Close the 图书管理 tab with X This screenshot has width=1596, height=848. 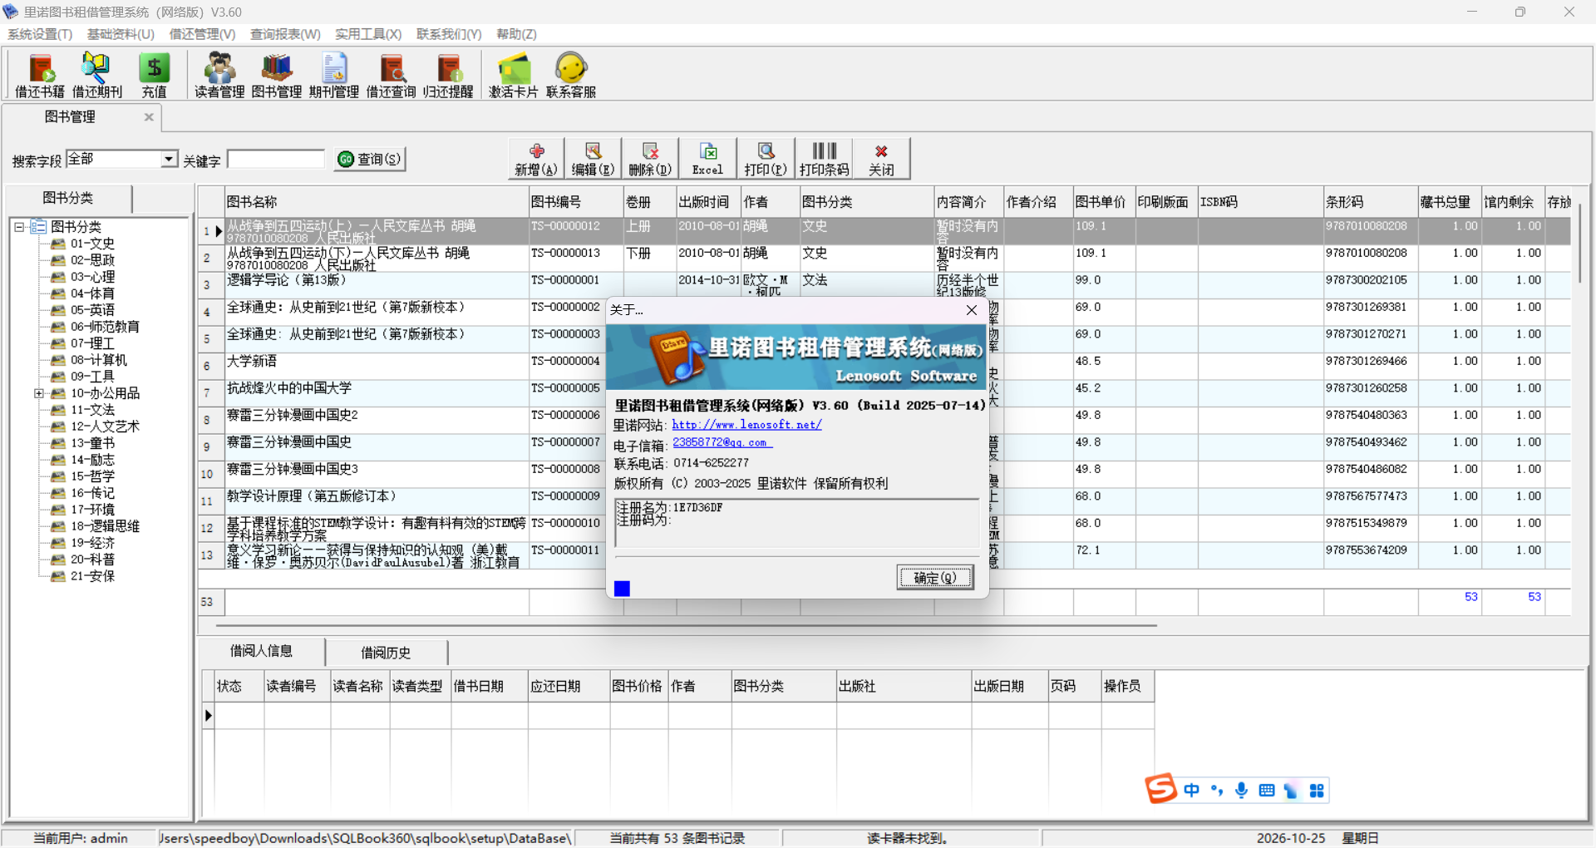pyautogui.click(x=149, y=117)
